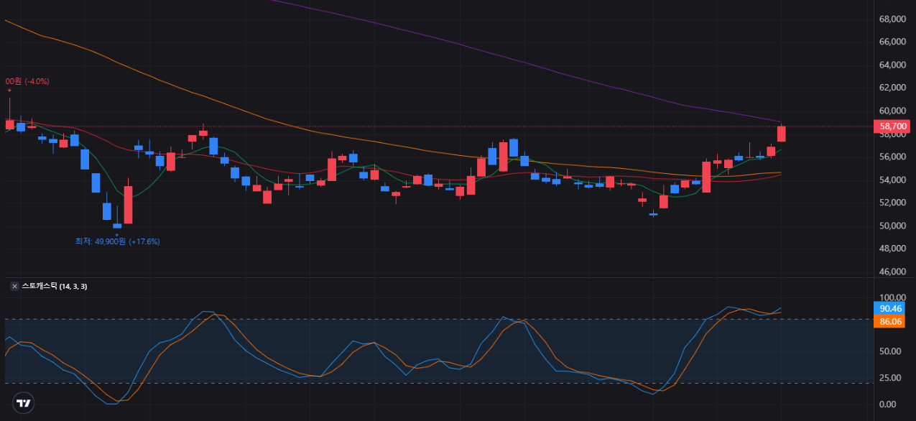
Task: Click the 50.00 stochastic axis label
Action: [x=892, y=351]
